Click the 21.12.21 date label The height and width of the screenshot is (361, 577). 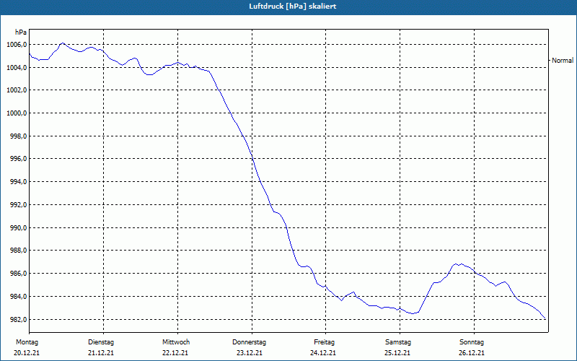pos(101,353)
